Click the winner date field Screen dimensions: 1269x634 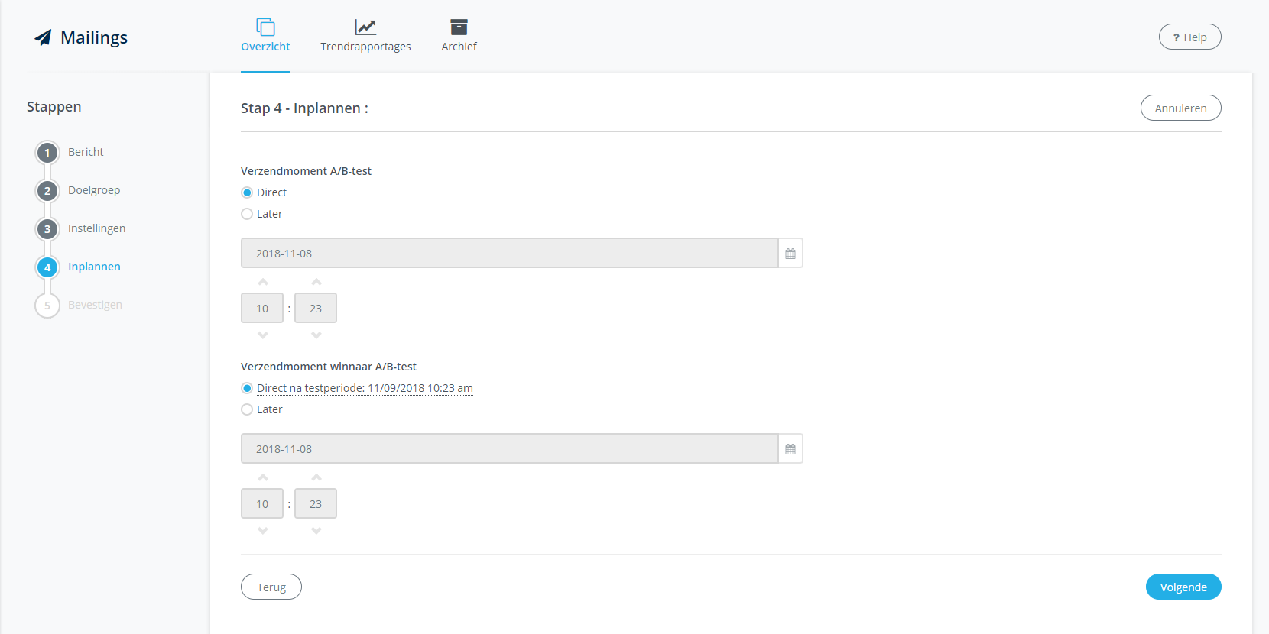coord(509,448)
